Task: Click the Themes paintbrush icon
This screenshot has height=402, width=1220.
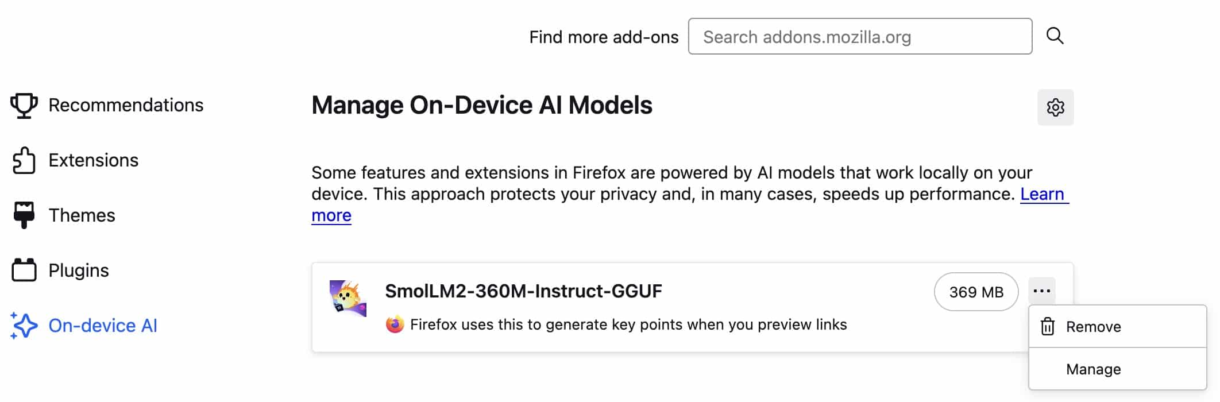Action: tap(24, 215)
